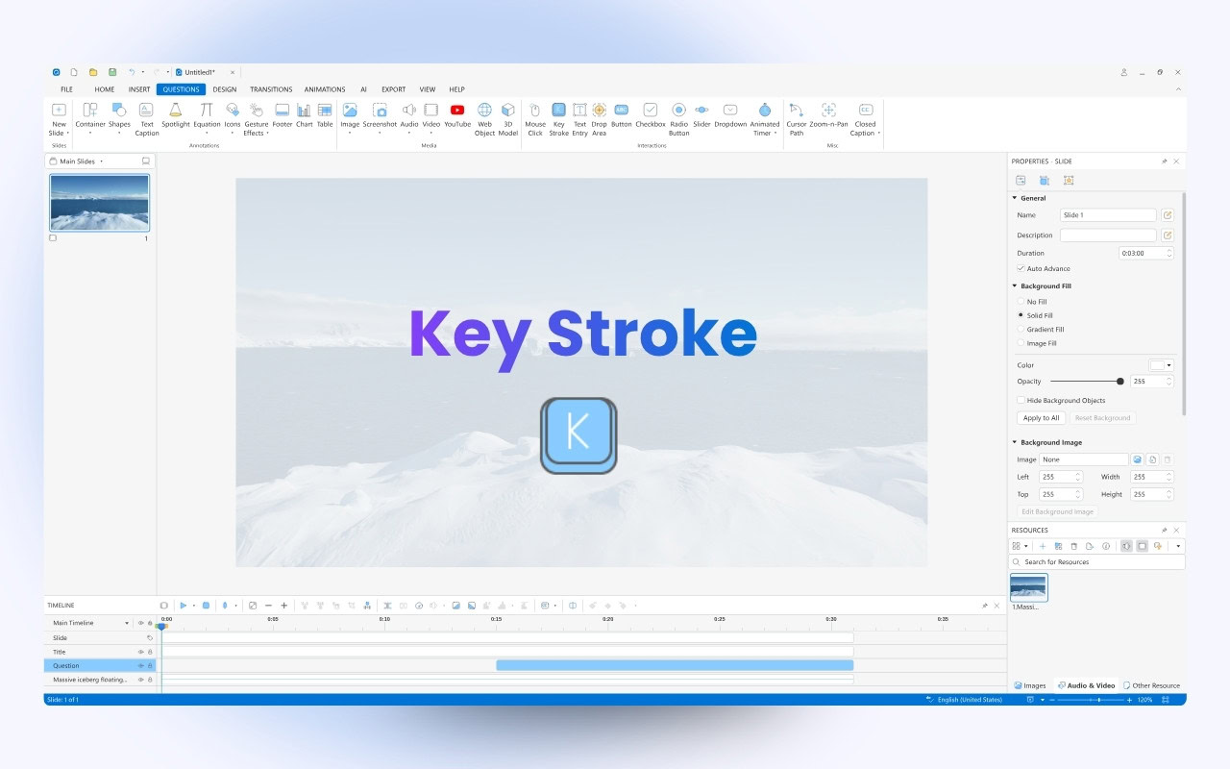Open the ANIMATIONS tab
The width and height of the screenshot is (1230, 769).
coord(325,89)
